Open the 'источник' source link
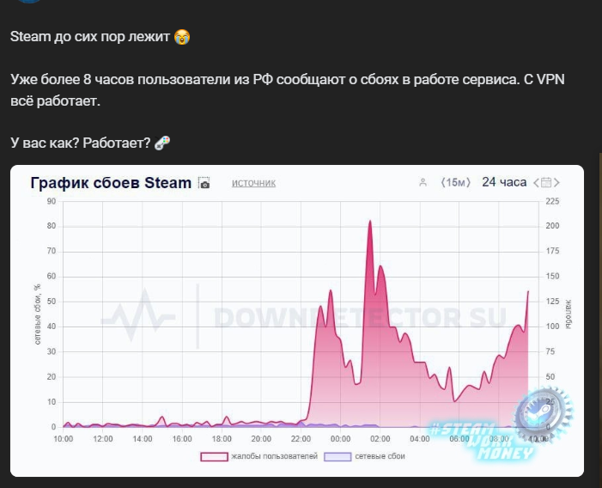Screen dimensions: 602x488 pyautogui.click(x=253, y=183)
